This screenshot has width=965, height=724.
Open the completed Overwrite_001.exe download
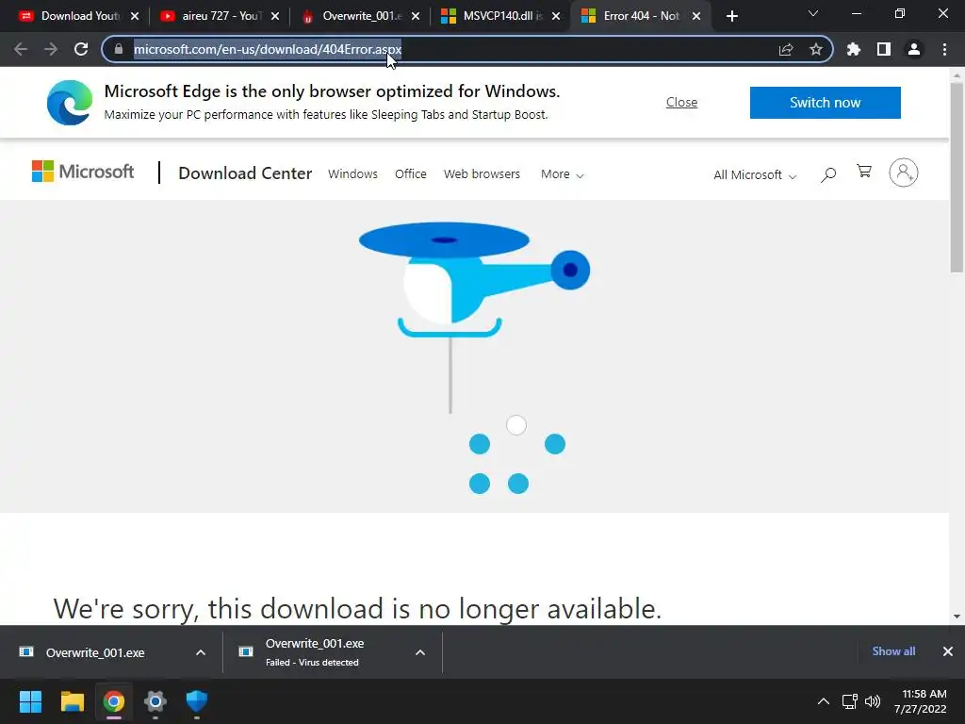click(95, 652)
